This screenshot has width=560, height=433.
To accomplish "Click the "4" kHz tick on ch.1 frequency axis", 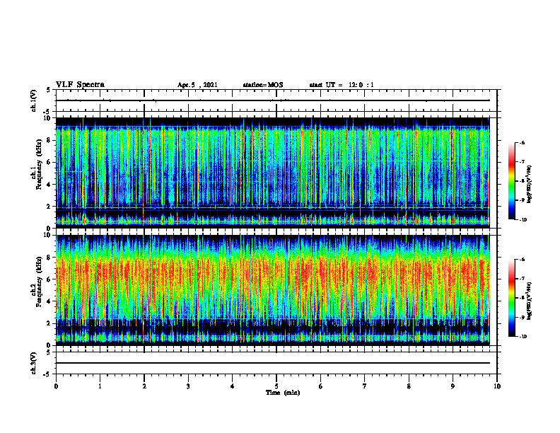I will [49, 185].
